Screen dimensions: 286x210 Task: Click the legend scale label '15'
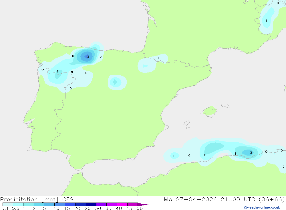click(67, 208)
